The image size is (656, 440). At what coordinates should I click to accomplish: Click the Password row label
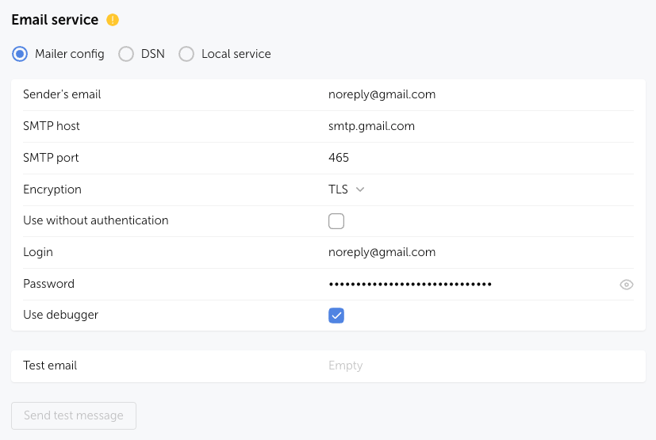click(48, 284)
